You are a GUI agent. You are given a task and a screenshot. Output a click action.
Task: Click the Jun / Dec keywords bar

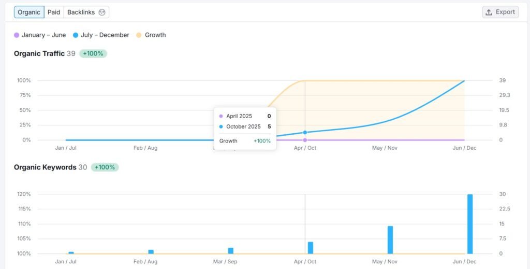point(470,224)
